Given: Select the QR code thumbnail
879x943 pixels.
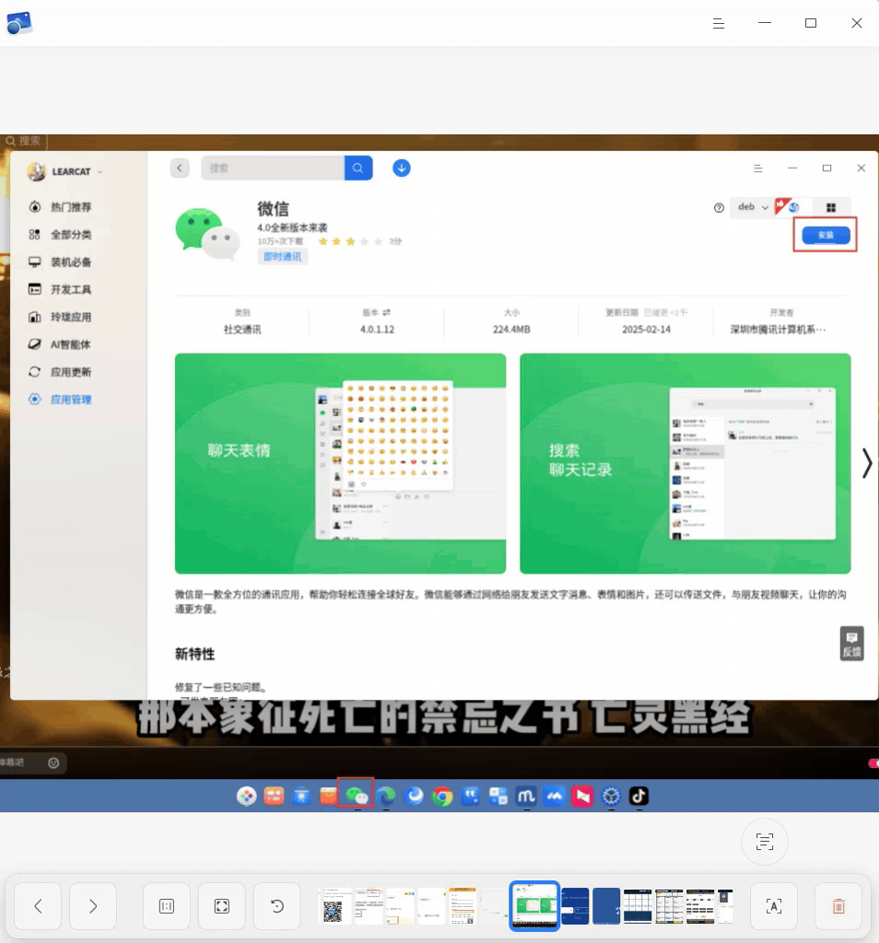Looking at the screenshot, I should tap(334, 906).
